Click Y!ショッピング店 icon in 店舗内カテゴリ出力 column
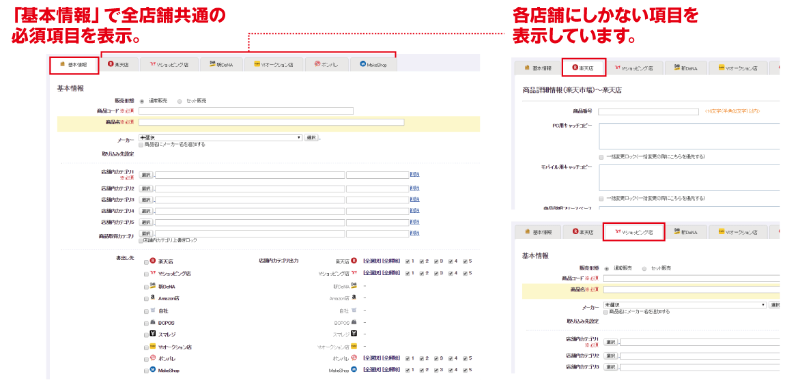The height and width of the screenshot is (389, 785). pyautogui.click(x=354, y=273)
